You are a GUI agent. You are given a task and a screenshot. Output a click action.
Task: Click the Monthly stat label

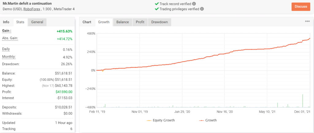pos(9,57)
